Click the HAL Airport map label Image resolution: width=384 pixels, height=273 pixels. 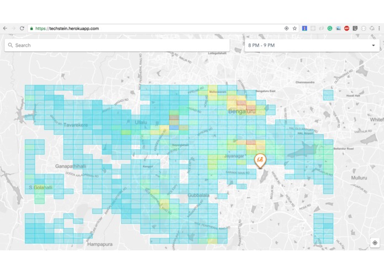click(x=305, y=133)
